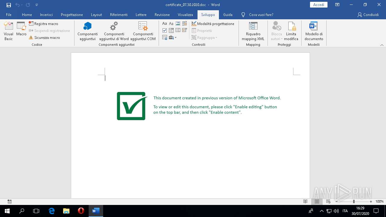Click in Cosa vuoi fare search box
Screen dimensions: 386x217
pyautogui.click(x=261, y=15)
